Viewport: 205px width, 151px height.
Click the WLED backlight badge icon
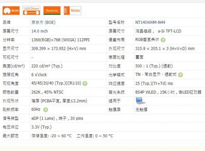pos(11,11)
